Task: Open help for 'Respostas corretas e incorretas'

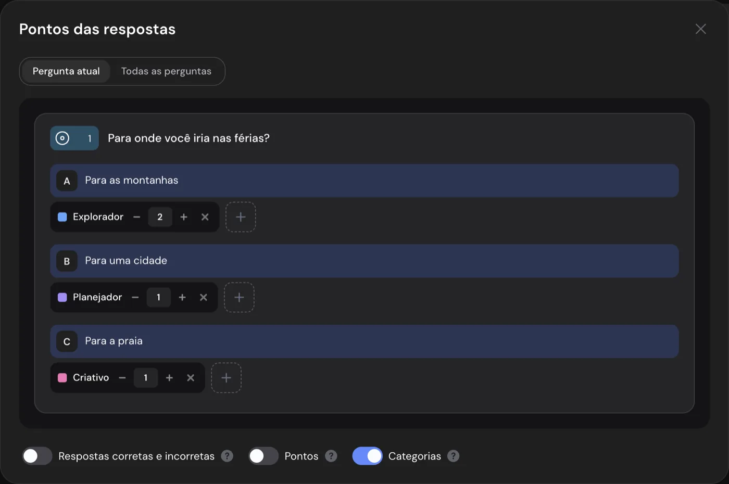Action: [x=227, y=456]
